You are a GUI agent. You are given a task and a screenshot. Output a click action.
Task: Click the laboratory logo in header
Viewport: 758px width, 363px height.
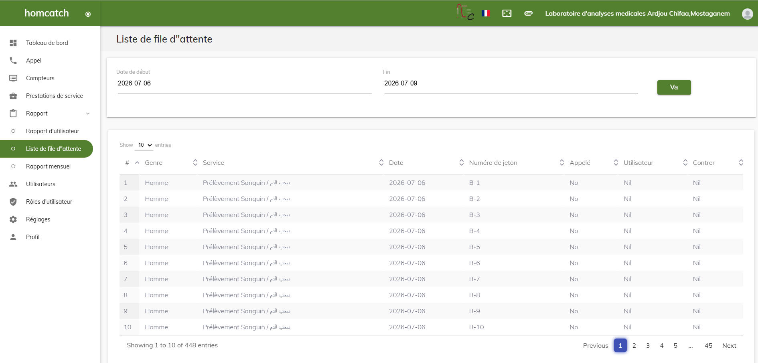[465, 12]
